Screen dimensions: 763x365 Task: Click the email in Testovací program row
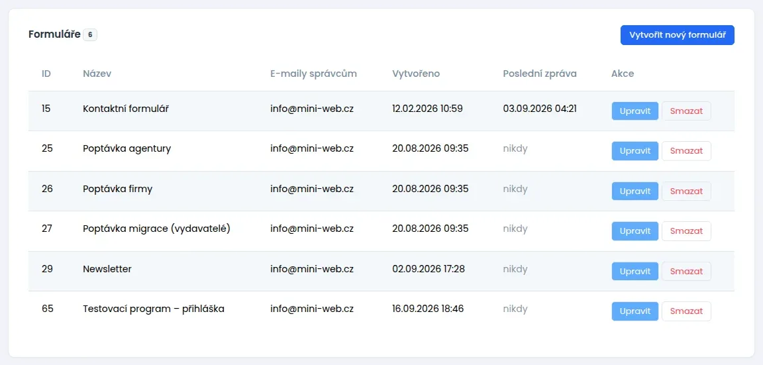click(312, 309)
